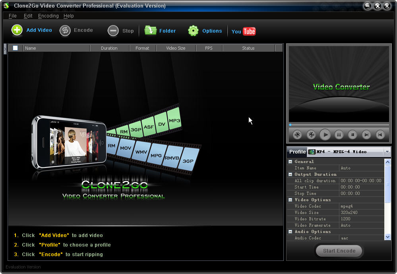Click the Start Encode button
Viewport: 397px width, 274px height.
pyautogui.click(x=339, y=251)
